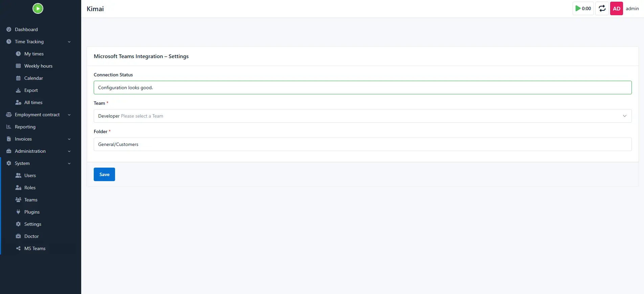Click the Team dropdown arrow
644x294 pixels.
pyautogui.click(x=624, y=116)
